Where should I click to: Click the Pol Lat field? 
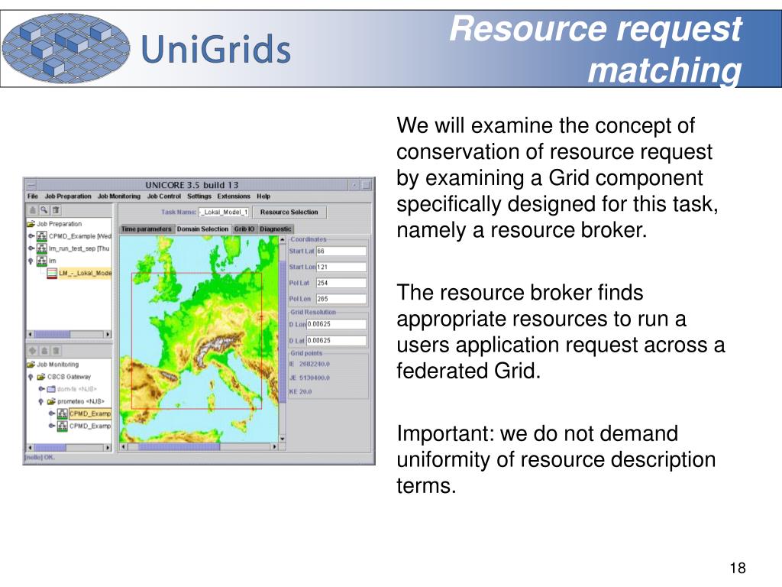[341, 283]
